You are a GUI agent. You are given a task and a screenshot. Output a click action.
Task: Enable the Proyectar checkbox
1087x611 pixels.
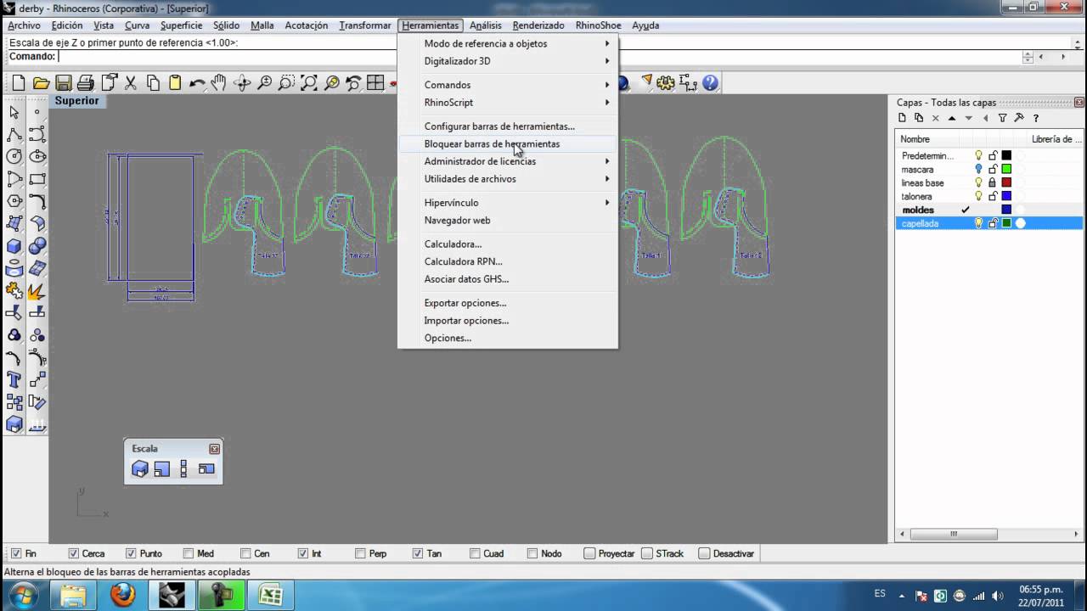click(589, 553)
